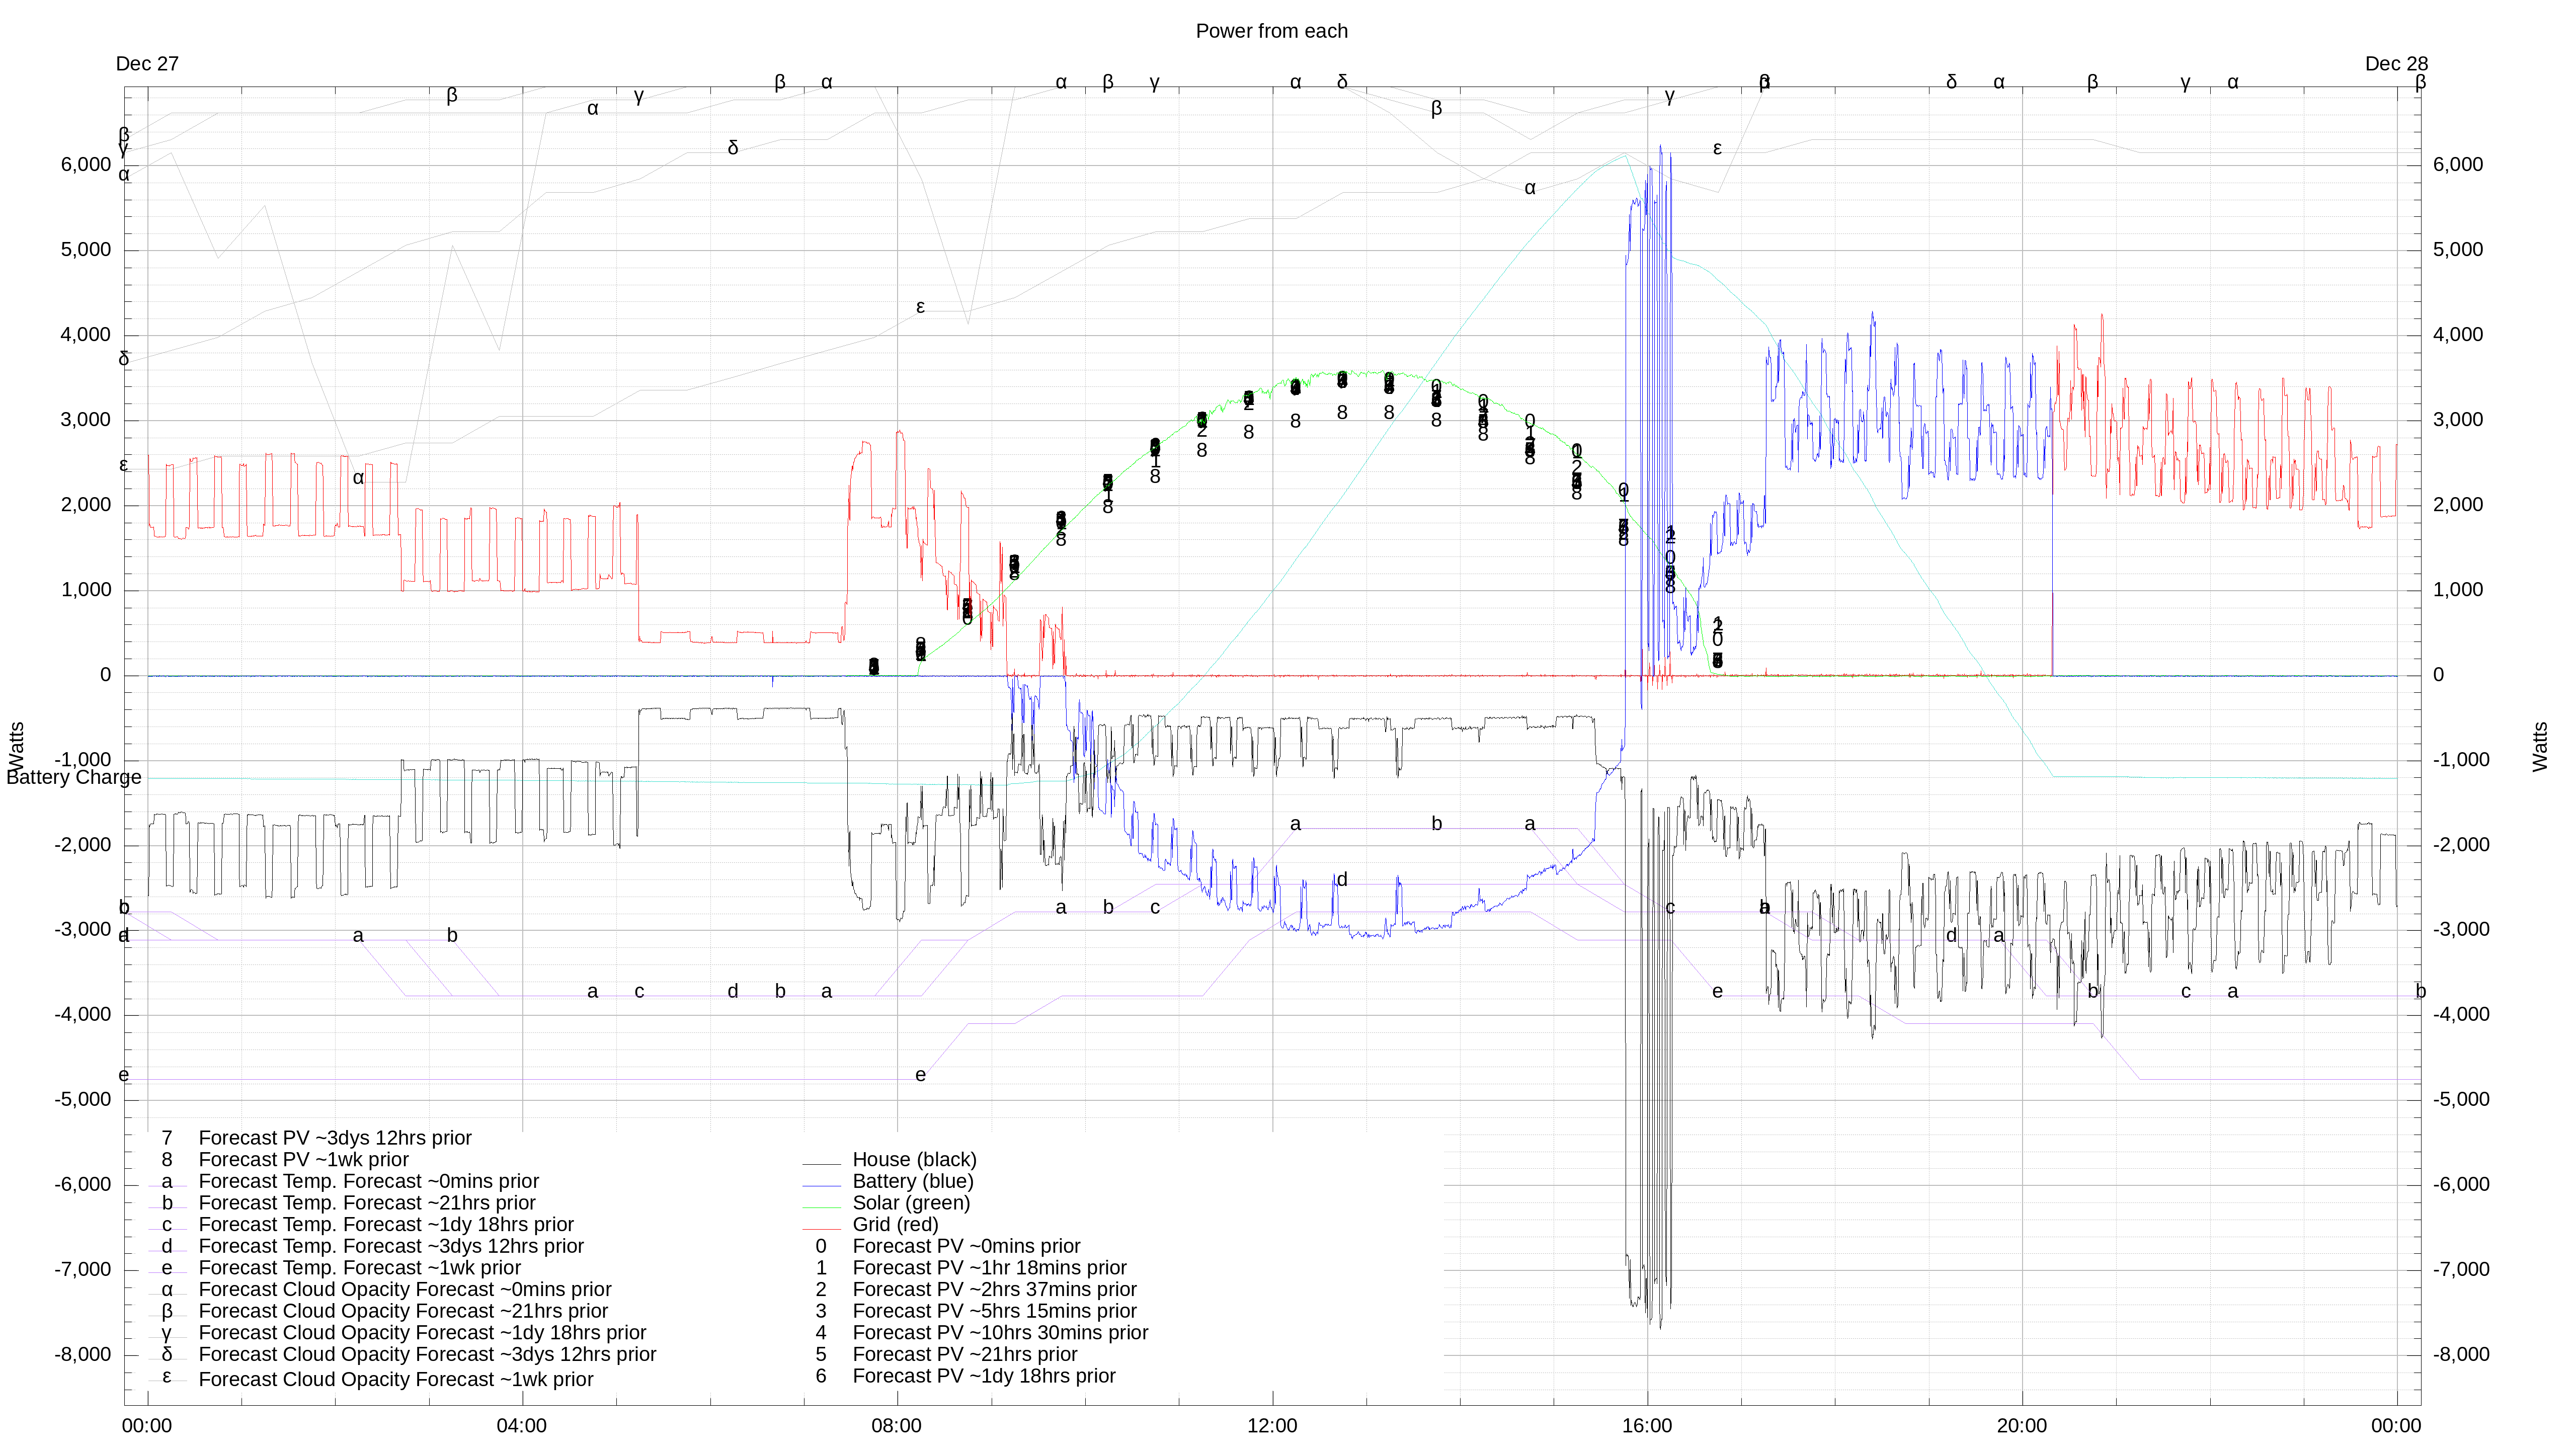Click legend 'Forecast Cloud Opacity Forecast ~21hrs prior'
Image resolution: width=2576 pixels, height=1449 pixels.
pyautogui.click(x=378, y=1312)
